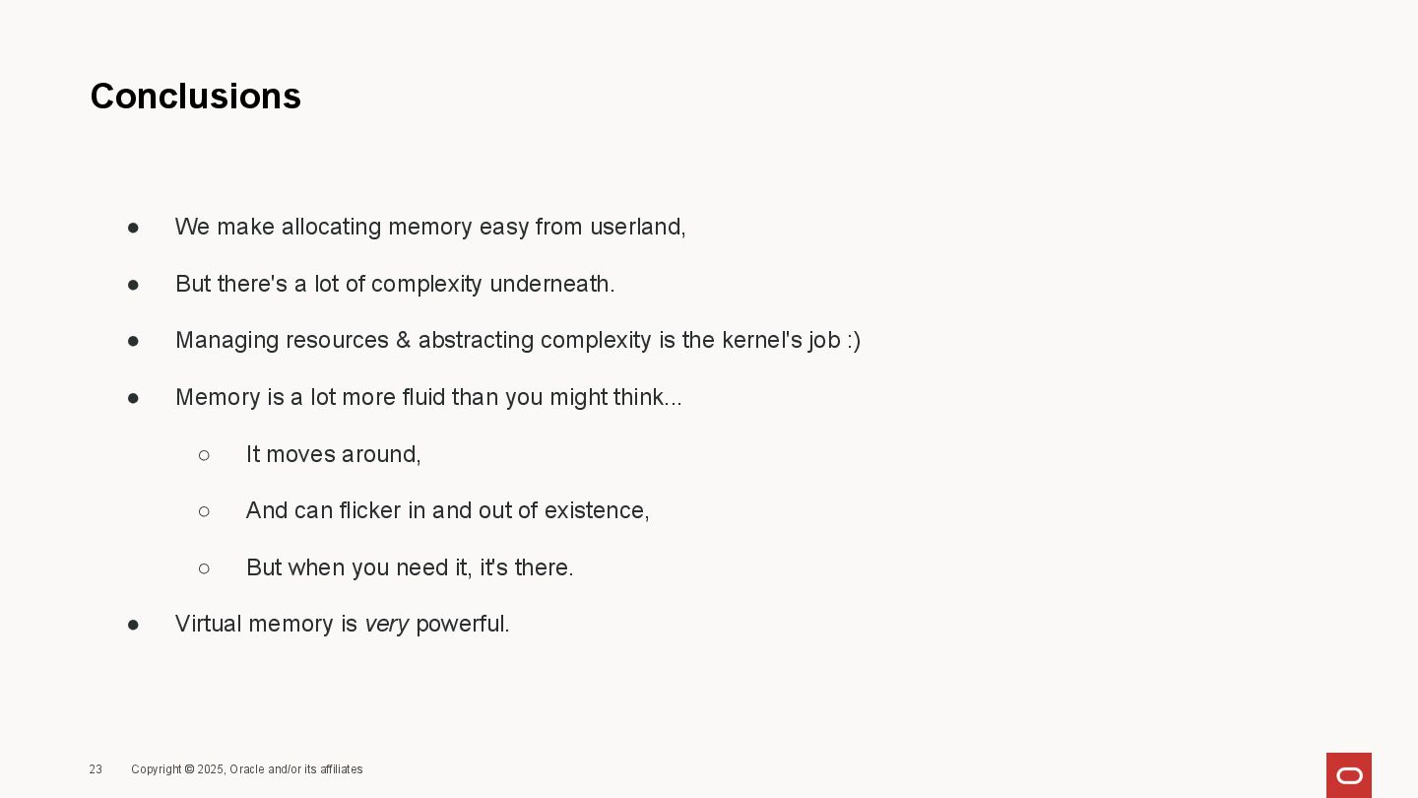Click the "complexity underneath" bullet text
Screen dimensions: 1418x798
pyautogui.click(x=394, y=284)
